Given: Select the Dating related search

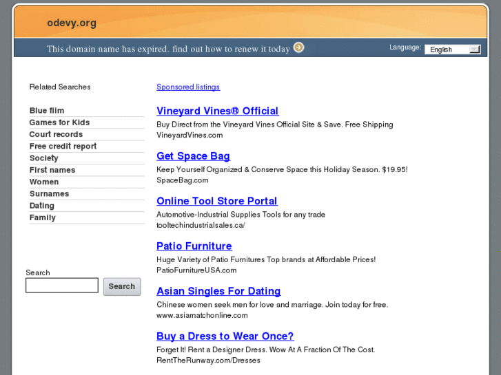Looking at the screenshot, I should [x=42, y=206].
